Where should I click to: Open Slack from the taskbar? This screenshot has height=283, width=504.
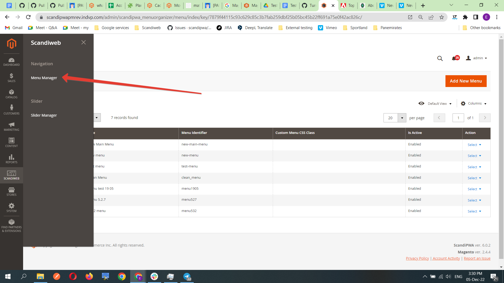pyautogui.click(x=154, y=276)
